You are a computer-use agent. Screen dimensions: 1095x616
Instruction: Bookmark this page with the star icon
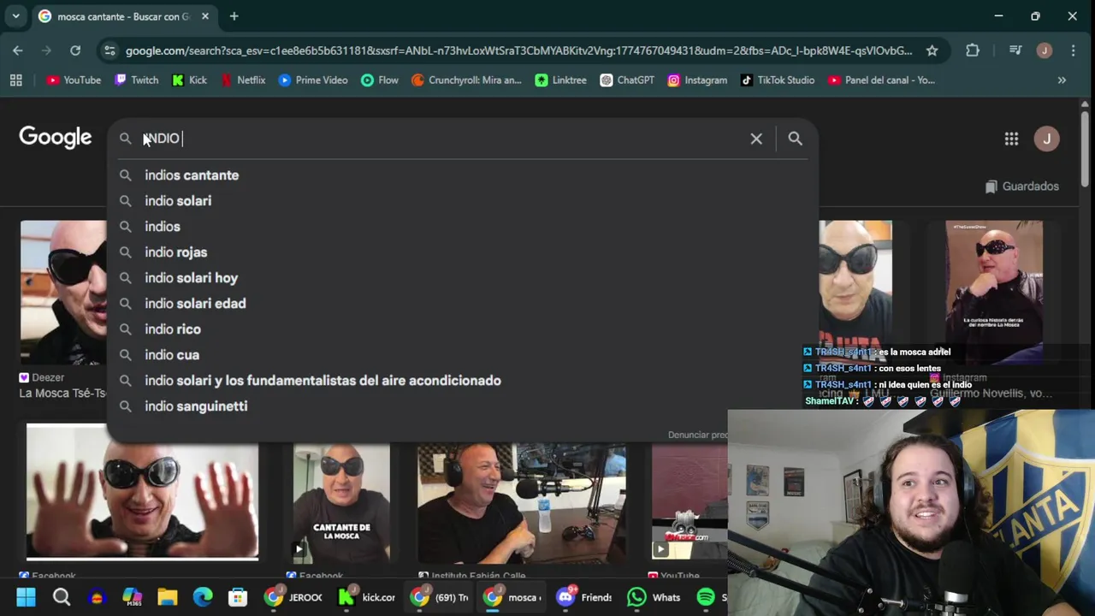(x=932, y=50)
